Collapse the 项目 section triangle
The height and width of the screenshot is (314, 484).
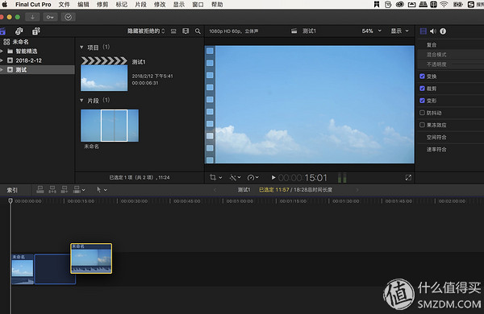pyautogui.click(x=81, y=48)
